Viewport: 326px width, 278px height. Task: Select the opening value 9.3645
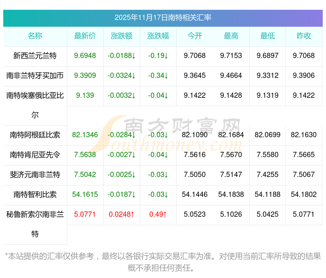pyautogui.click(x=195, y=75)
